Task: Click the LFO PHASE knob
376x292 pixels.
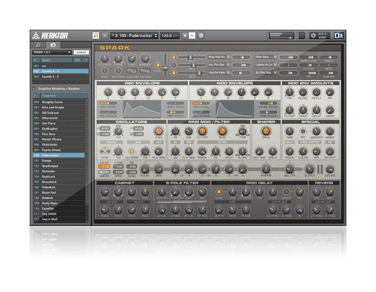Action: point(118,58)
